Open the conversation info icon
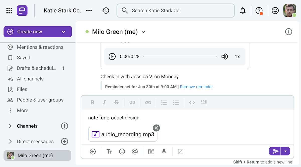This screenshot has width=301, height=167. (289, 32)
